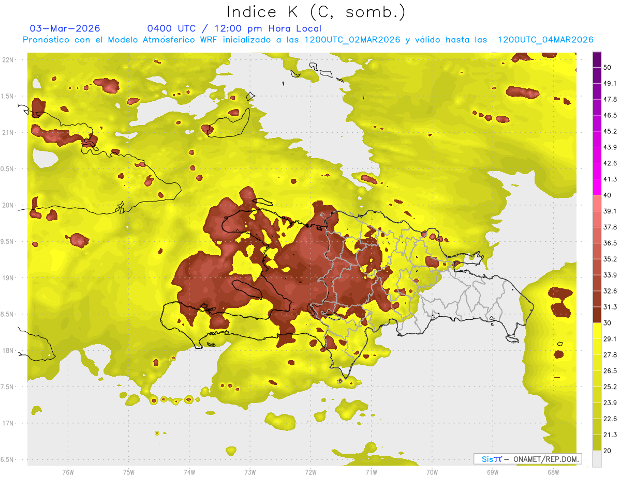Click the '42.6' colorbar label

[611, 163]
